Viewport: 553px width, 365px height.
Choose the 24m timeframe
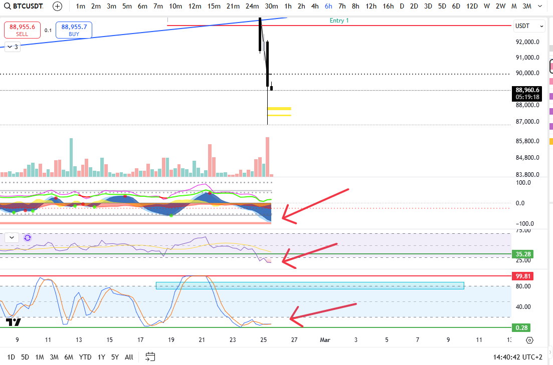tap(252, 6)
